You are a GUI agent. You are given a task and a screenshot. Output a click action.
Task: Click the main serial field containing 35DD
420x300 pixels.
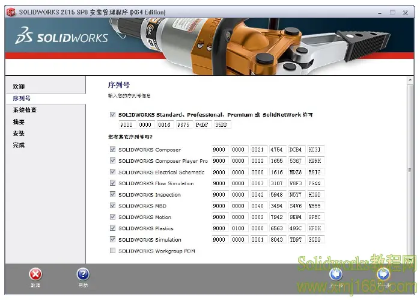(x=222, y=124)
